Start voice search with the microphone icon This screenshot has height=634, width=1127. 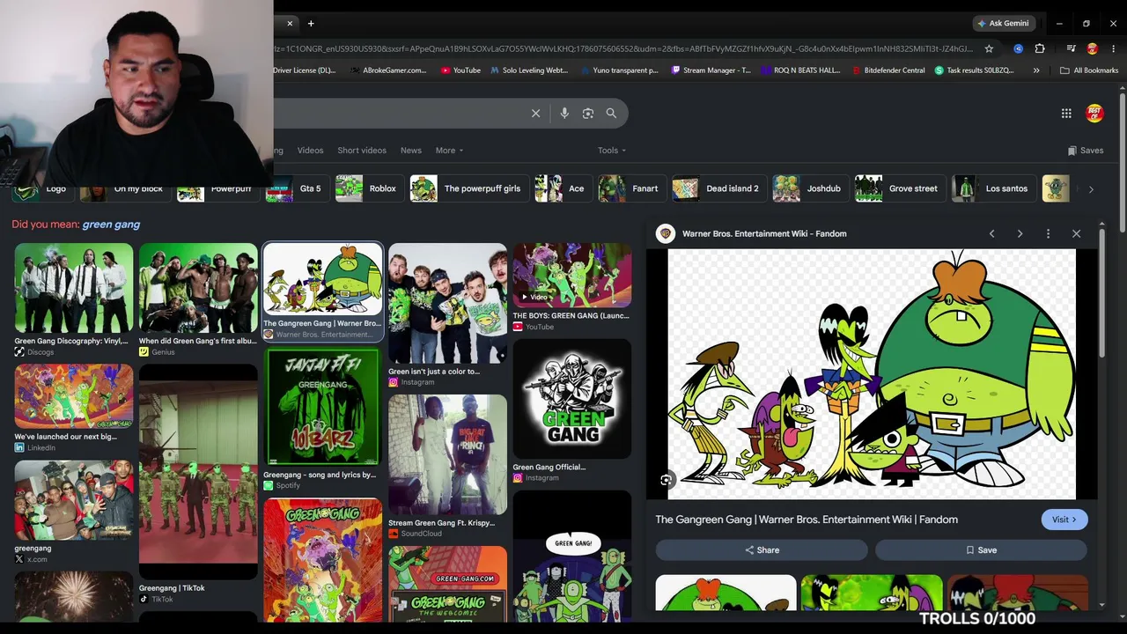(x=564, y=113)
